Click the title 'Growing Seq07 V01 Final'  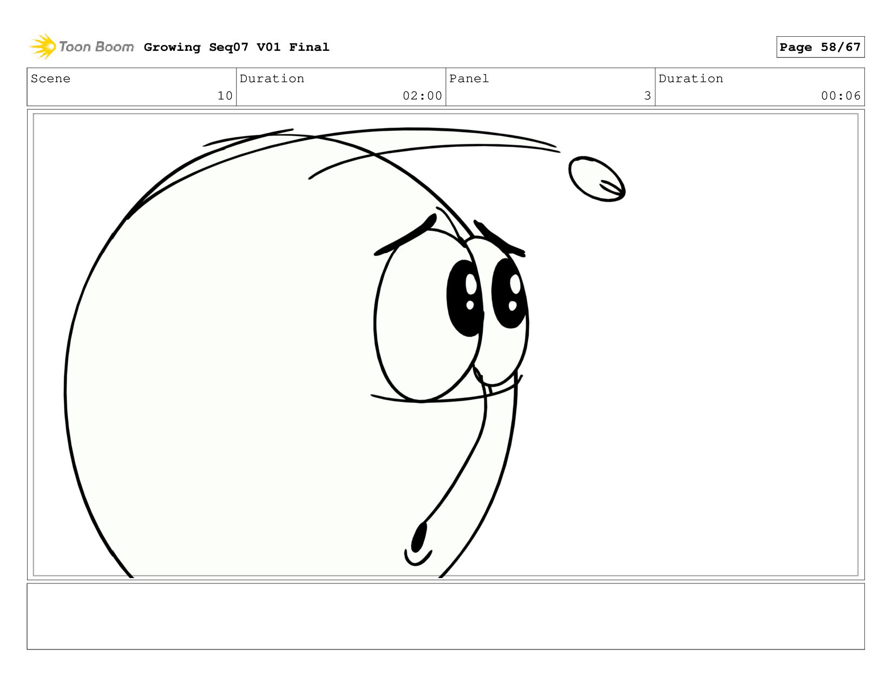(237, 47)
